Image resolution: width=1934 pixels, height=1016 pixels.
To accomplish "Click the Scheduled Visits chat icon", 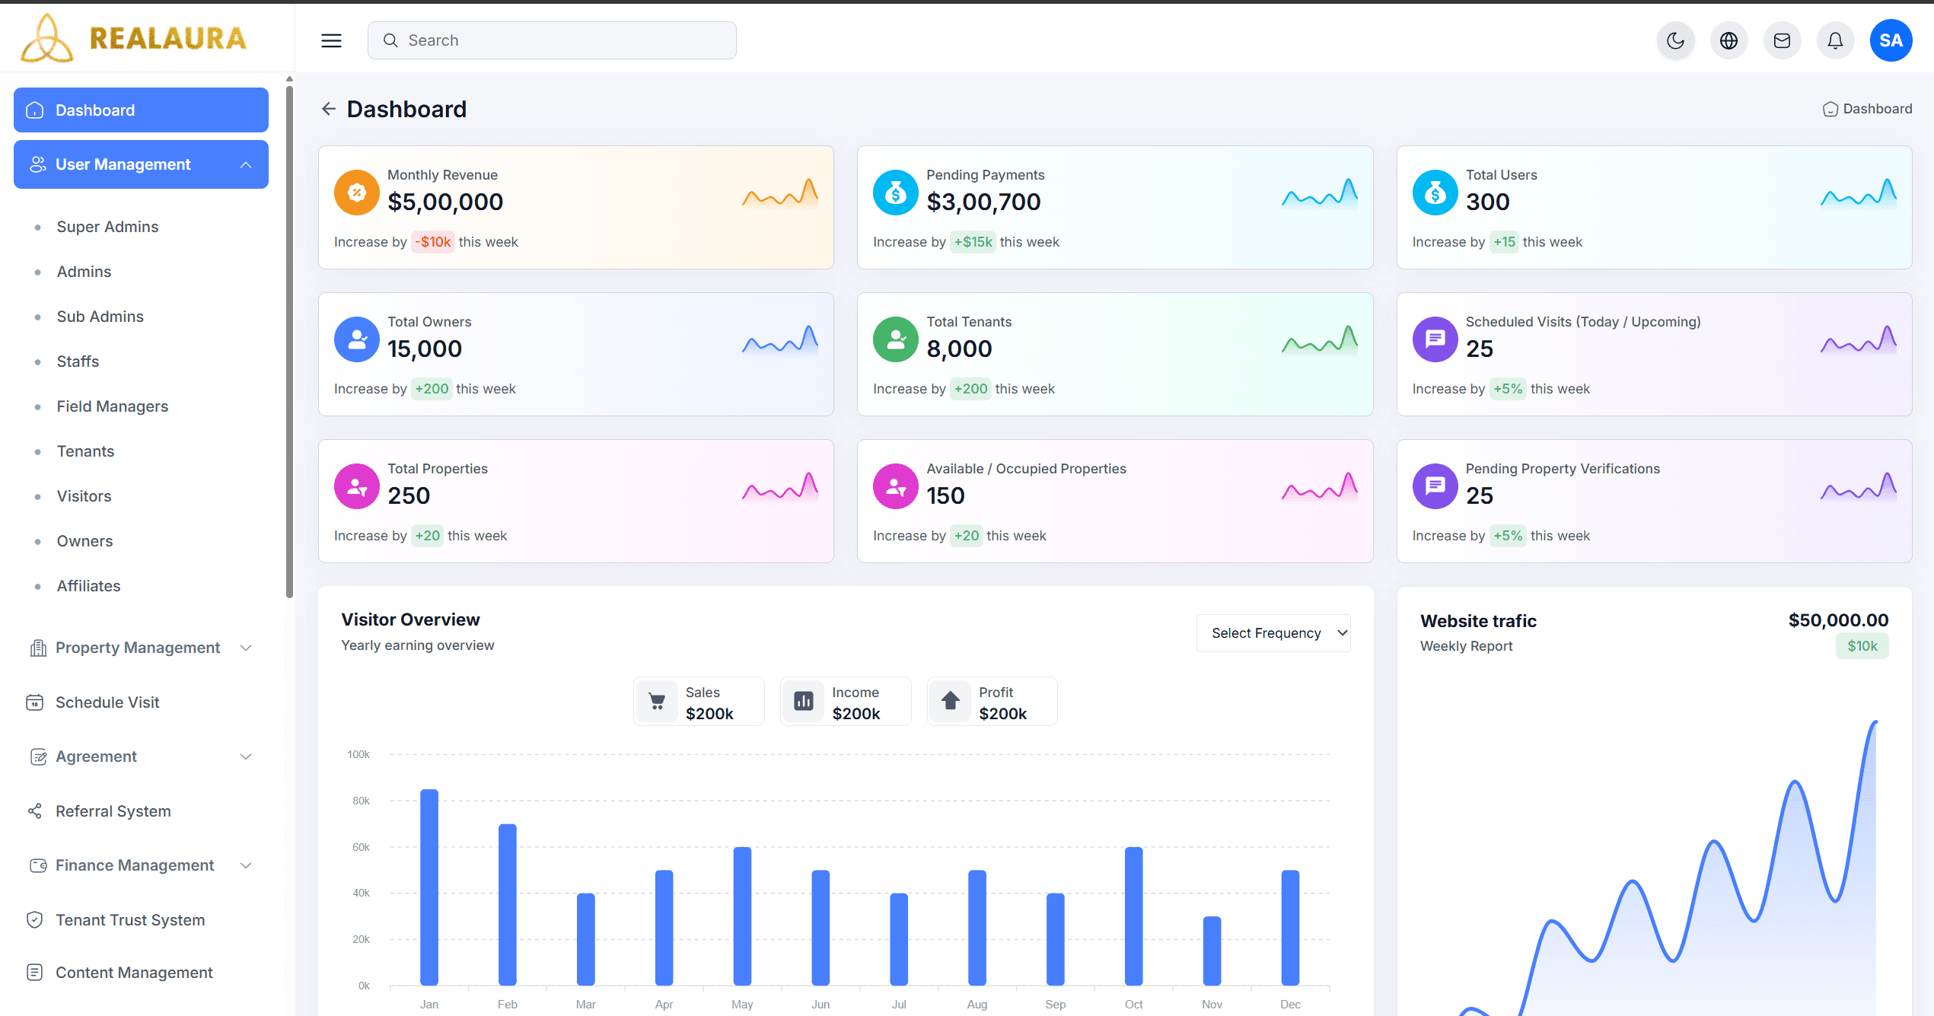I will click(x=1435, y=339).
